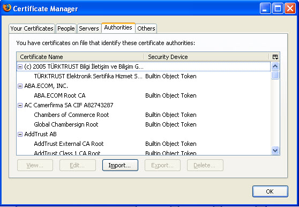Select the Authorities tab

[118, 28]
